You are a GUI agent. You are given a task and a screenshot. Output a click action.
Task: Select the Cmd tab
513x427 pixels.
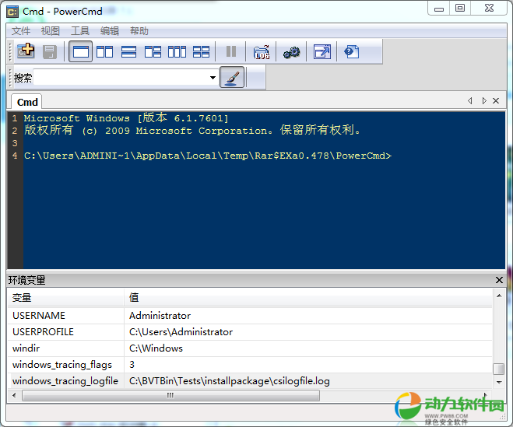coord(27,102)
